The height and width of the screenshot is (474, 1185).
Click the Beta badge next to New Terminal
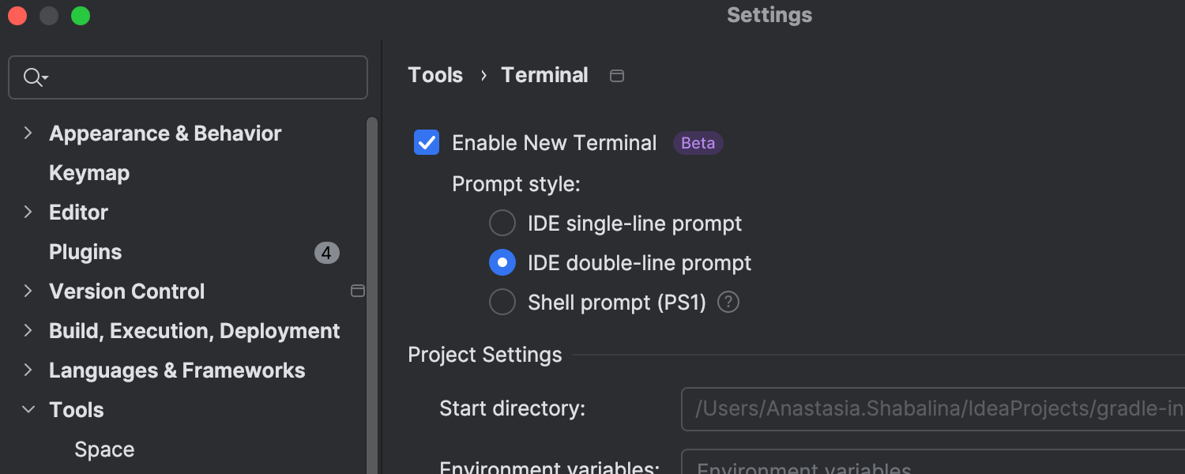[698, 143]
